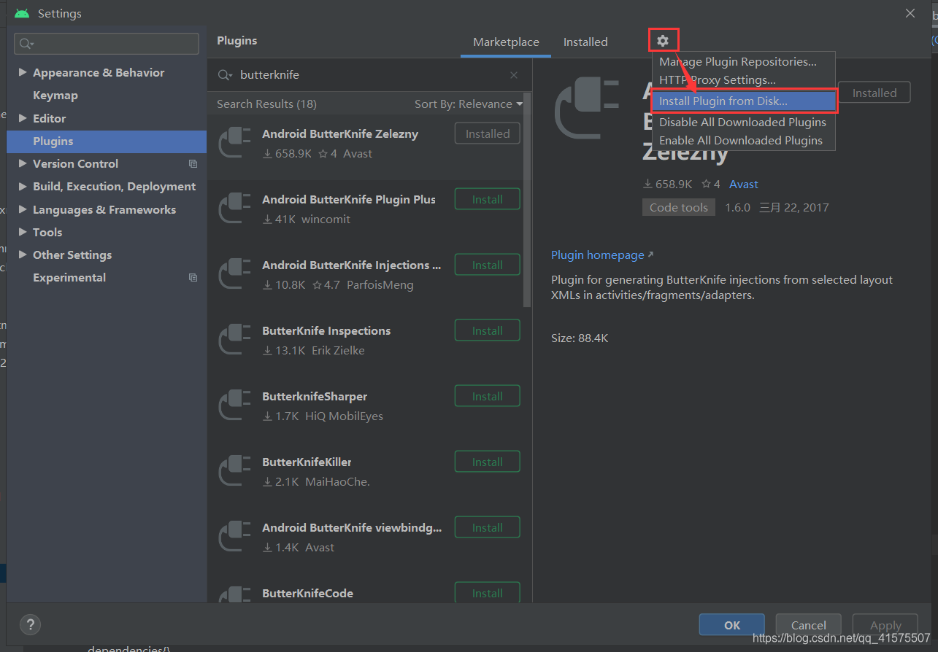938x652 pixels.
Task: Click OK to confirm settings
Action: [732, 625]
